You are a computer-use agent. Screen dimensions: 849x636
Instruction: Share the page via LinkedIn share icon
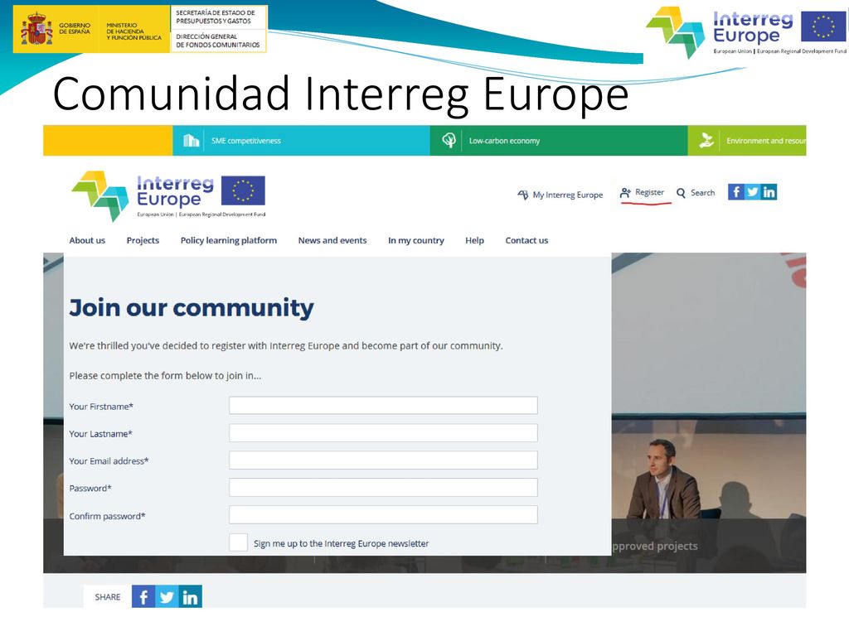point(190,596)
